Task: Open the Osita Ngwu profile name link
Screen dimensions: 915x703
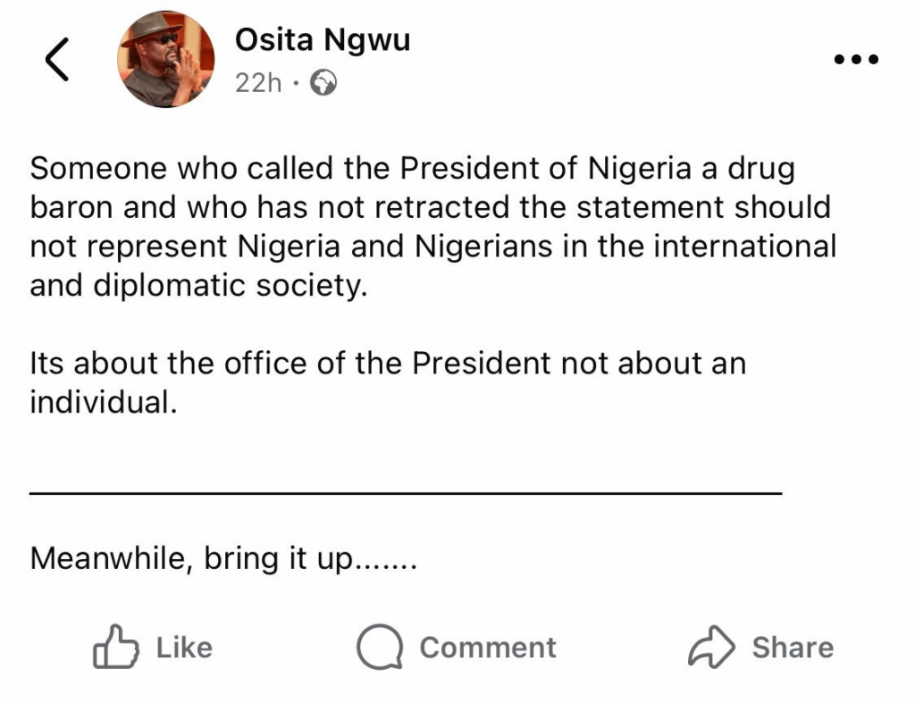Action: pos(322,39)
